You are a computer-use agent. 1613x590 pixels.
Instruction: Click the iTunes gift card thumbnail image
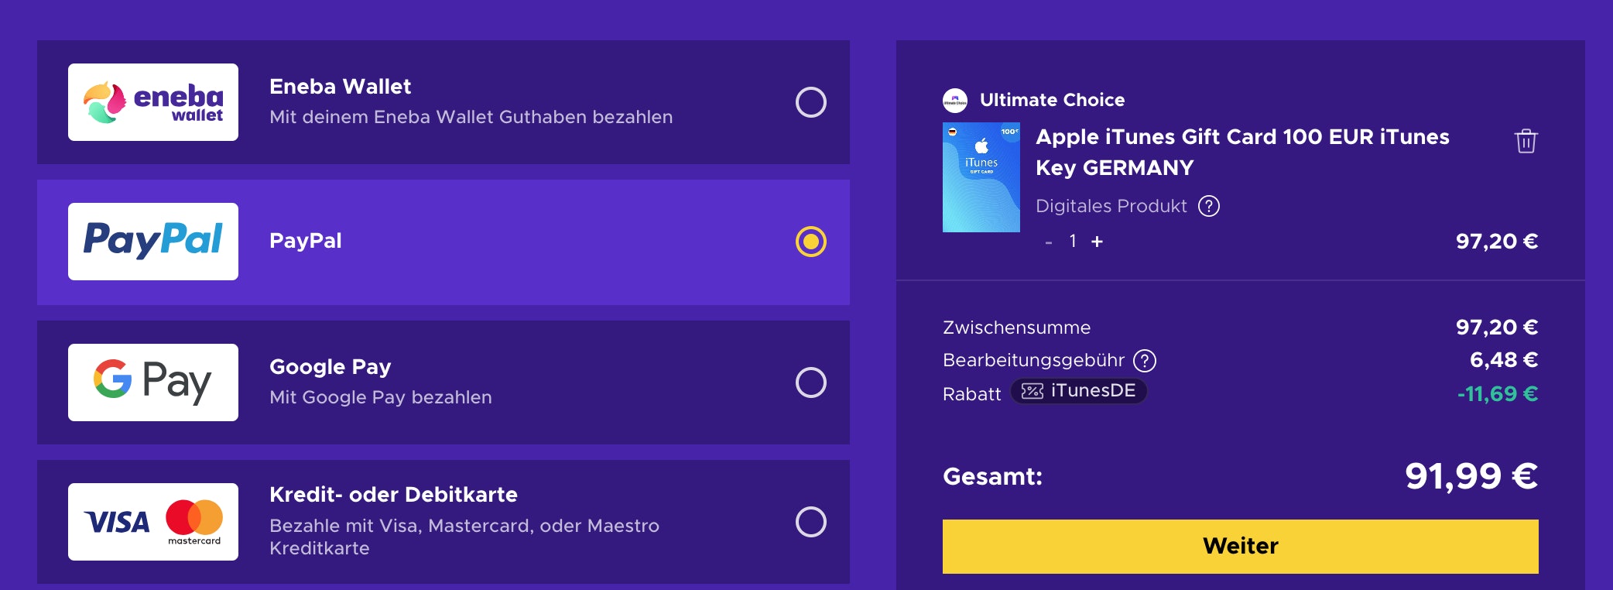pyautogui.click(x=982, y=177)
